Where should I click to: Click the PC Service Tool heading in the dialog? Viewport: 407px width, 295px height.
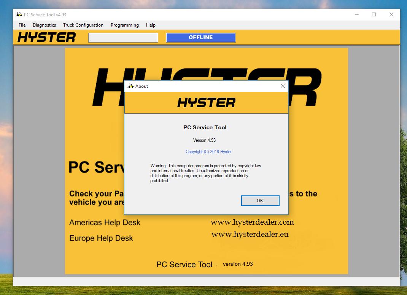pos(205,127)
